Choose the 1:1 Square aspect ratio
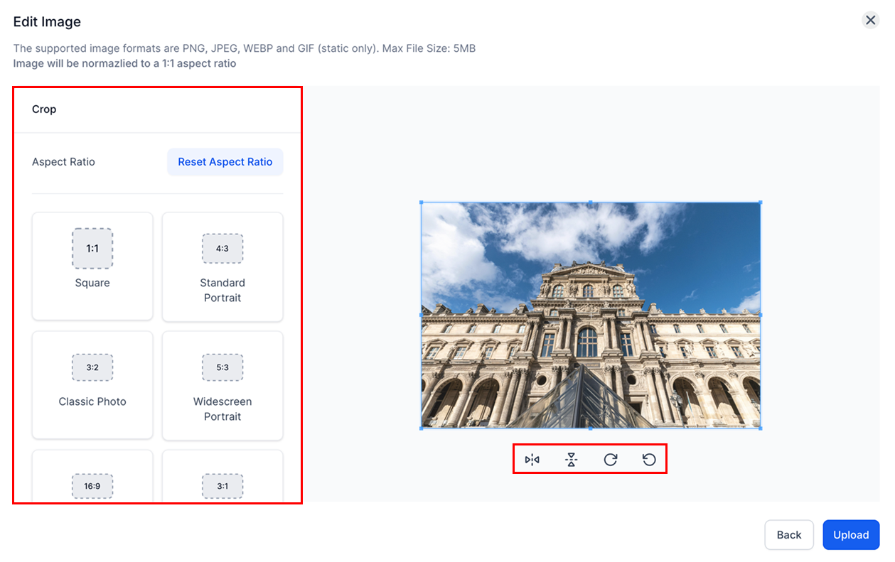The width and height of the screenshot is (895, 562). (92, 266)
